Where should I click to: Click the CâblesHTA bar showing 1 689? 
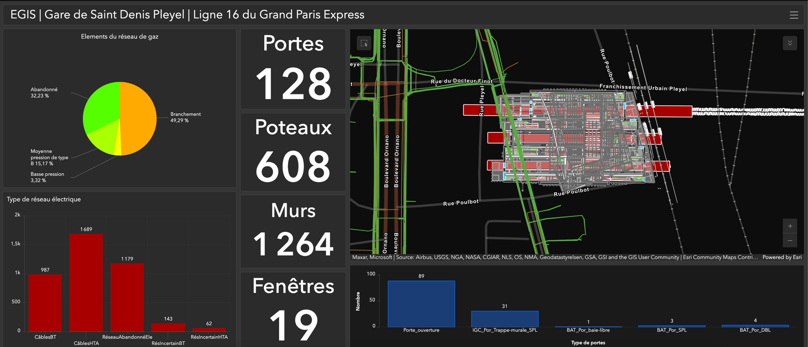(x=86, y=283)
